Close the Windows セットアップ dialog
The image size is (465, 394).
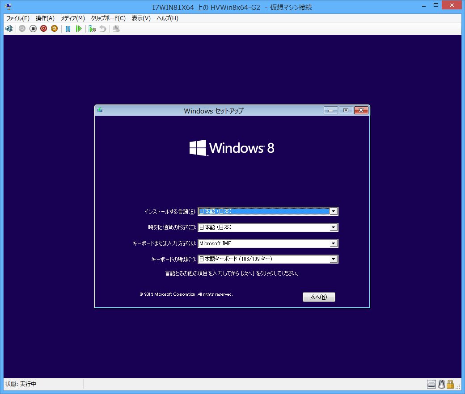tap(361, 110)
